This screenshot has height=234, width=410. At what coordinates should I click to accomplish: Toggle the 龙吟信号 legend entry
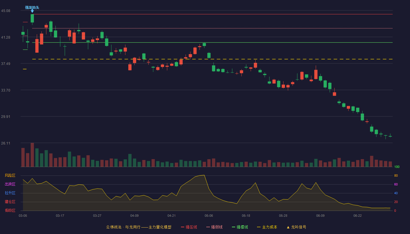(296, 227)
